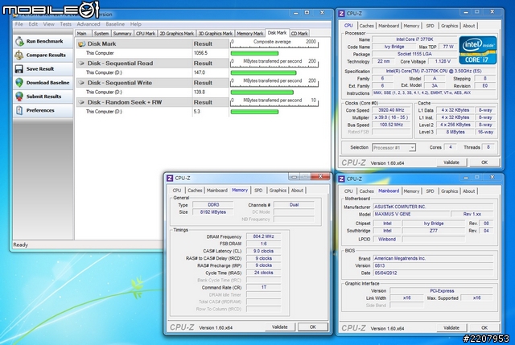Click the Disk - Random Seek + RW icon

click(81, 102)
